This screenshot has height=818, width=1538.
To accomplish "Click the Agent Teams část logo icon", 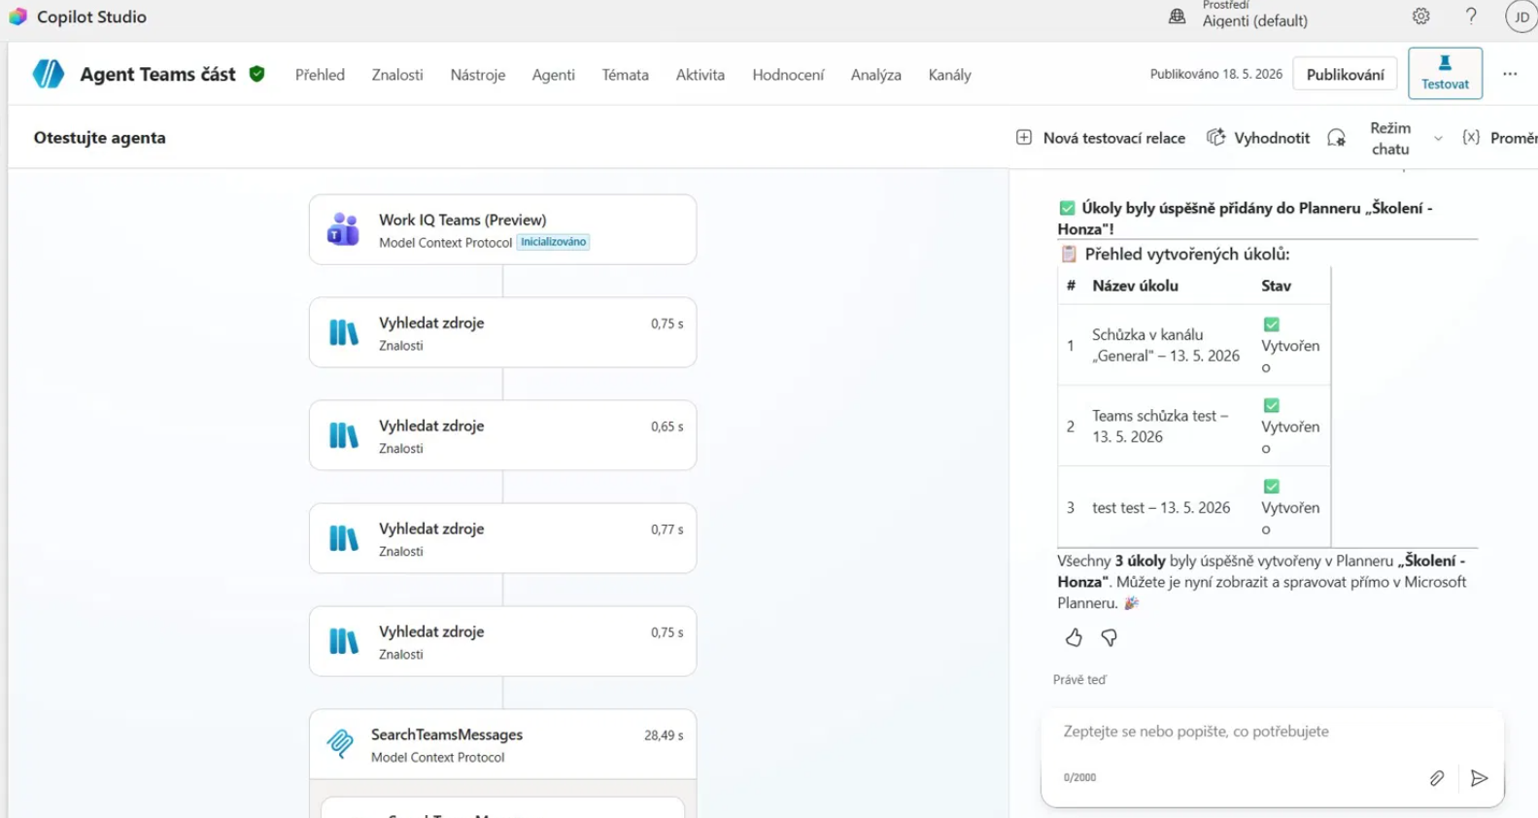I will coord(49,74).
